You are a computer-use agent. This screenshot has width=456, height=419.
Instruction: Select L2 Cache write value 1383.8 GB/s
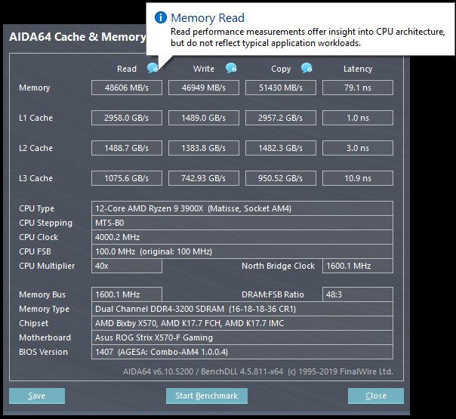coord(204,148)
